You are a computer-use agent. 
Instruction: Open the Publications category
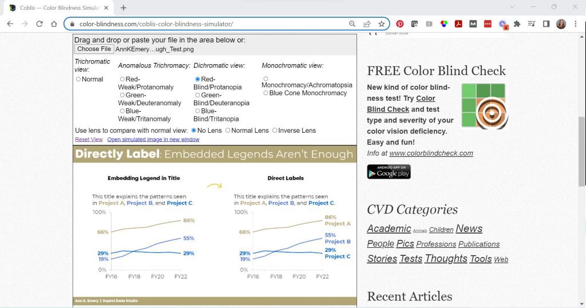tap(479, 244)
